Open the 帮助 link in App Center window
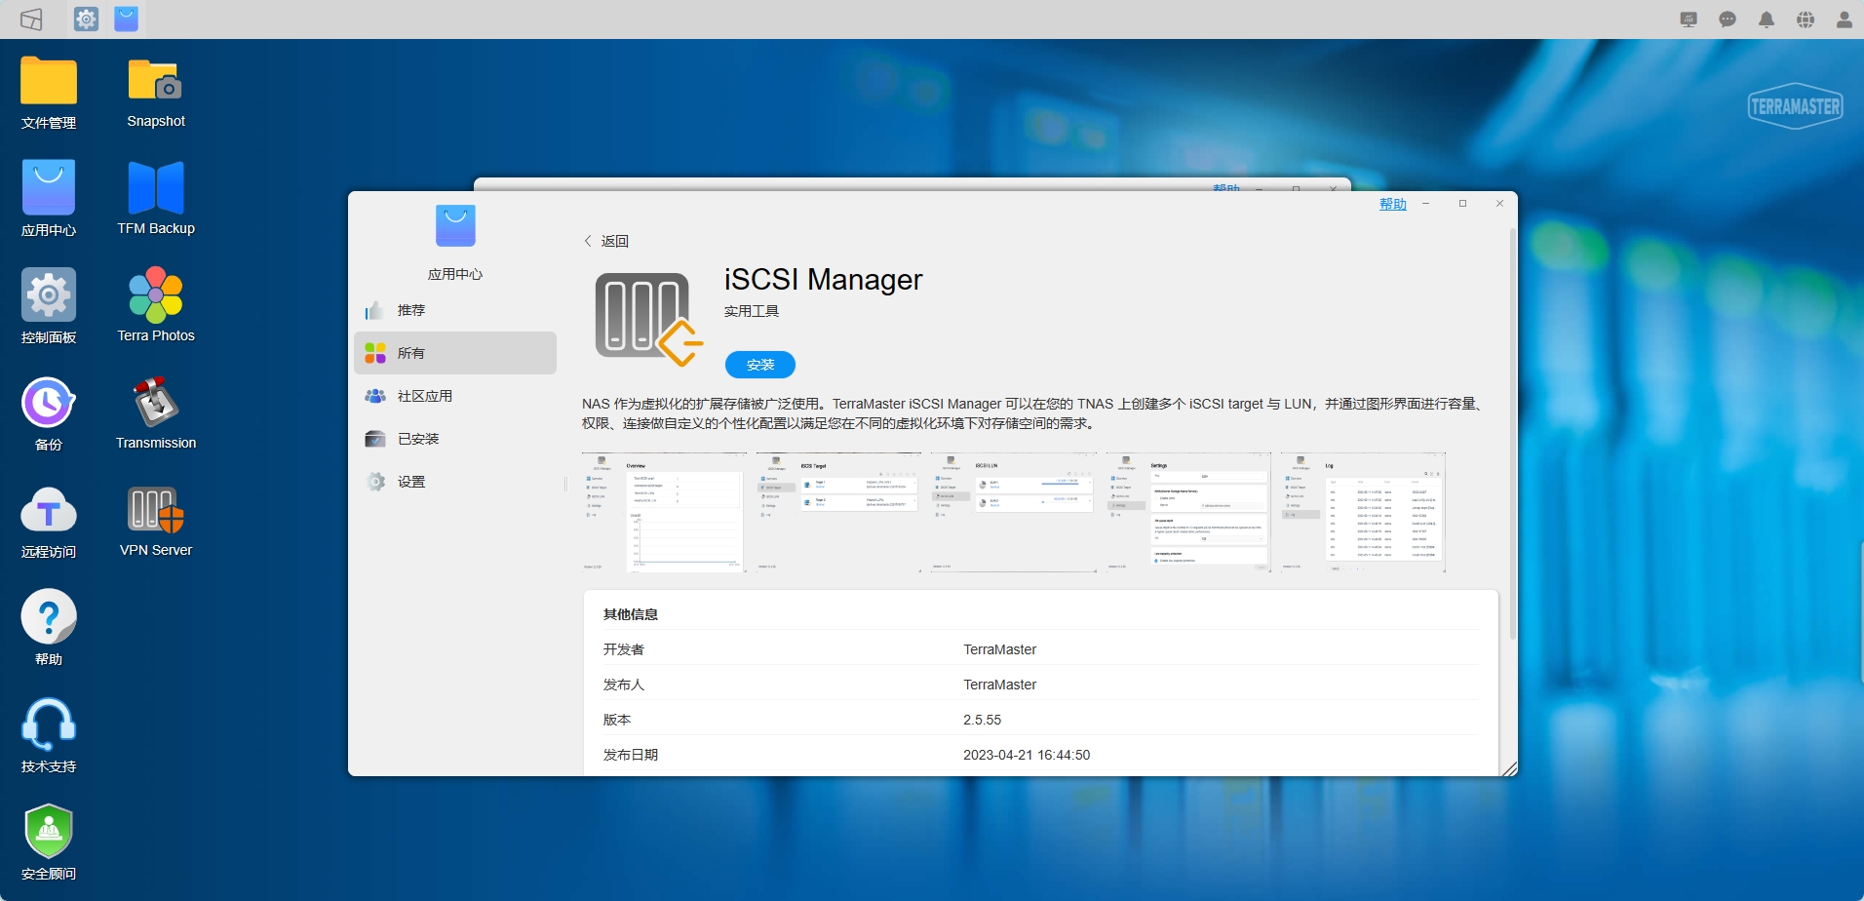This screenshot has width=1864, height=901. [1393, 204]
